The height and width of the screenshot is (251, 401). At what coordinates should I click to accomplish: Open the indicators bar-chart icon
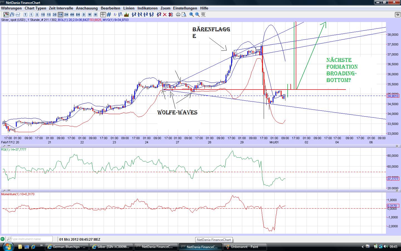coord(126,15)
